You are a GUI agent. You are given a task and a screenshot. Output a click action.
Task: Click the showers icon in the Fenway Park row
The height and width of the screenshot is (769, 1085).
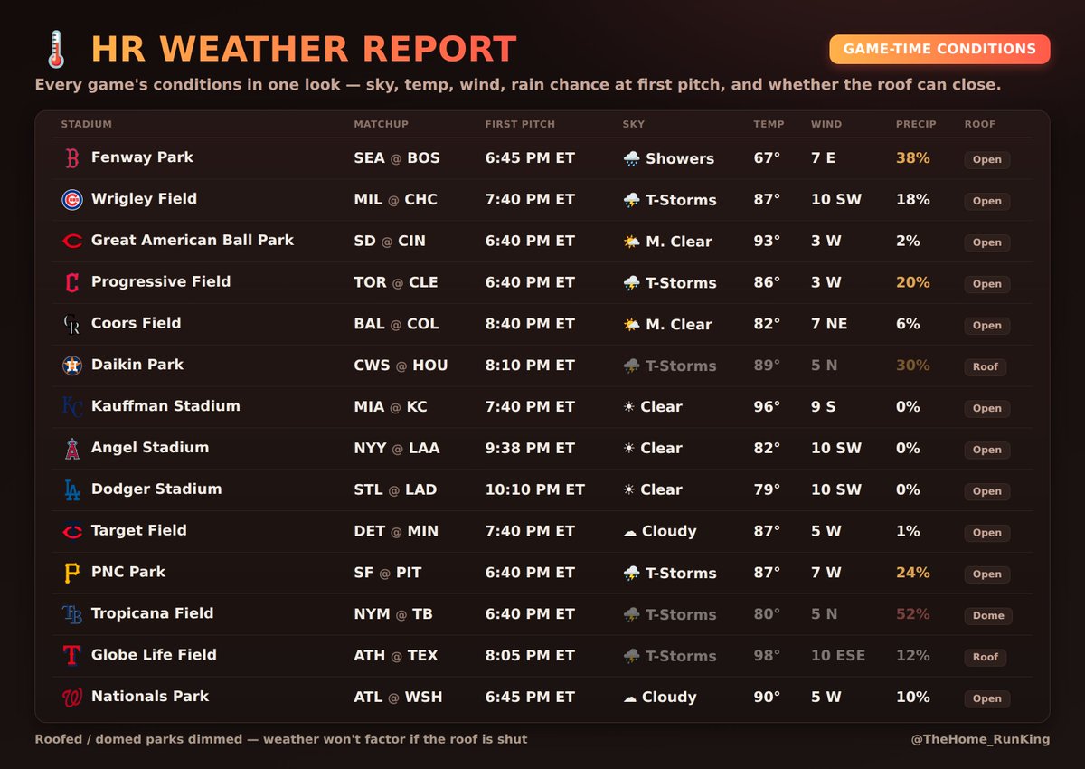[x=632, y=158]
